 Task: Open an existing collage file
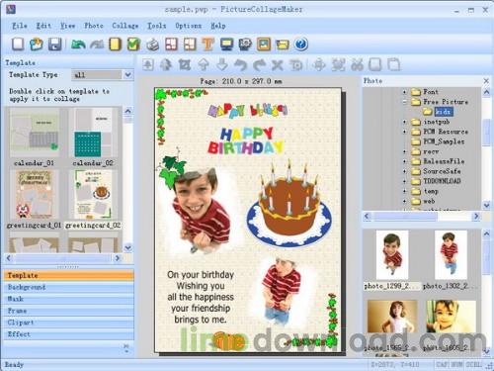37,45
